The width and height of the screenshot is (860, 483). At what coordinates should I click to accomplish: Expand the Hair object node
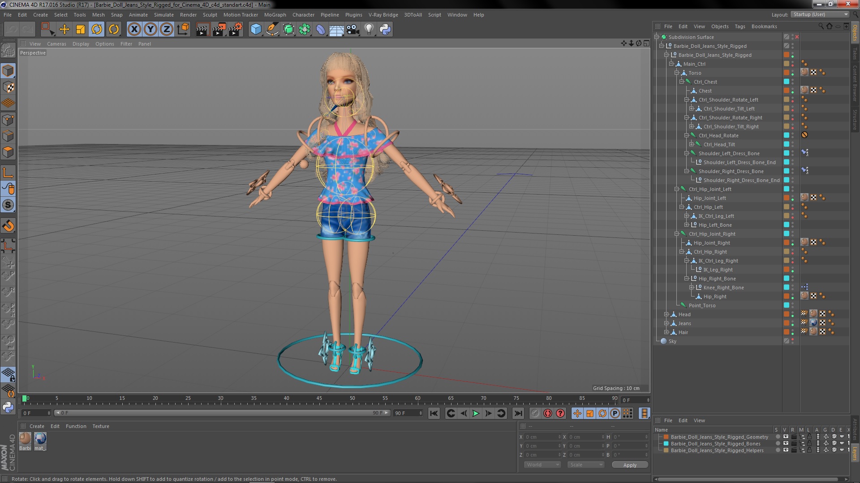[x=666, y=332]
